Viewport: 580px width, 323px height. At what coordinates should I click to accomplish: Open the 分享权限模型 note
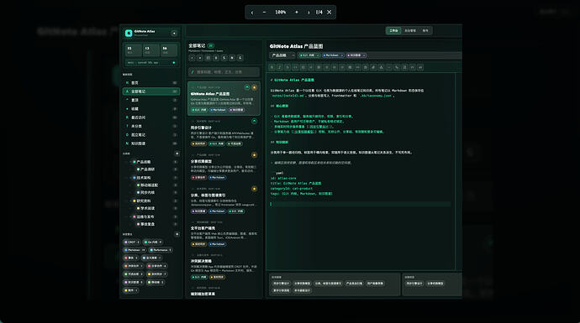(x=224, y=166)
